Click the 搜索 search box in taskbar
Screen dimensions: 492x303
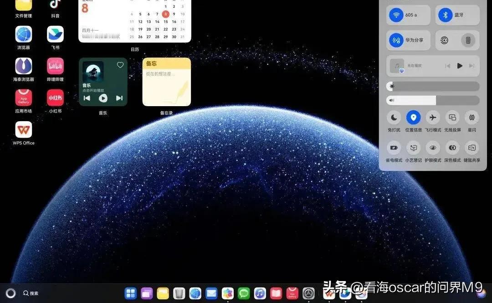pos(31,293)
